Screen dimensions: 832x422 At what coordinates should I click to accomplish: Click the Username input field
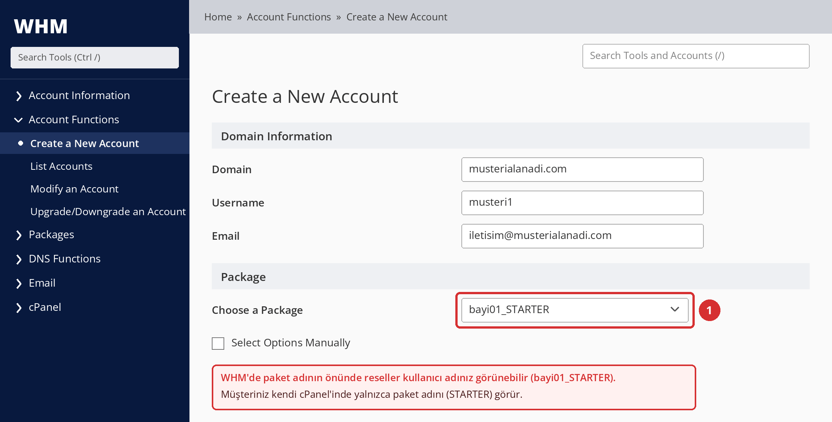point(582,203)
